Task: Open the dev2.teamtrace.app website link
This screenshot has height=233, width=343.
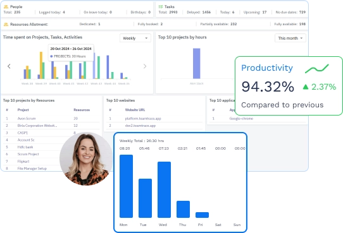Action: (140, 126)
